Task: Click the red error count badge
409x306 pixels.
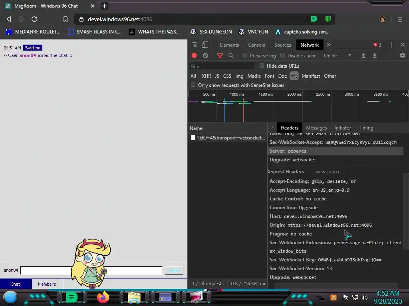Action: (x=377, y=45)
